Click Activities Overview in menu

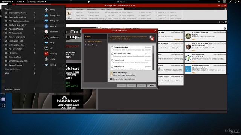pyautogui.click(x=12, y=90)
